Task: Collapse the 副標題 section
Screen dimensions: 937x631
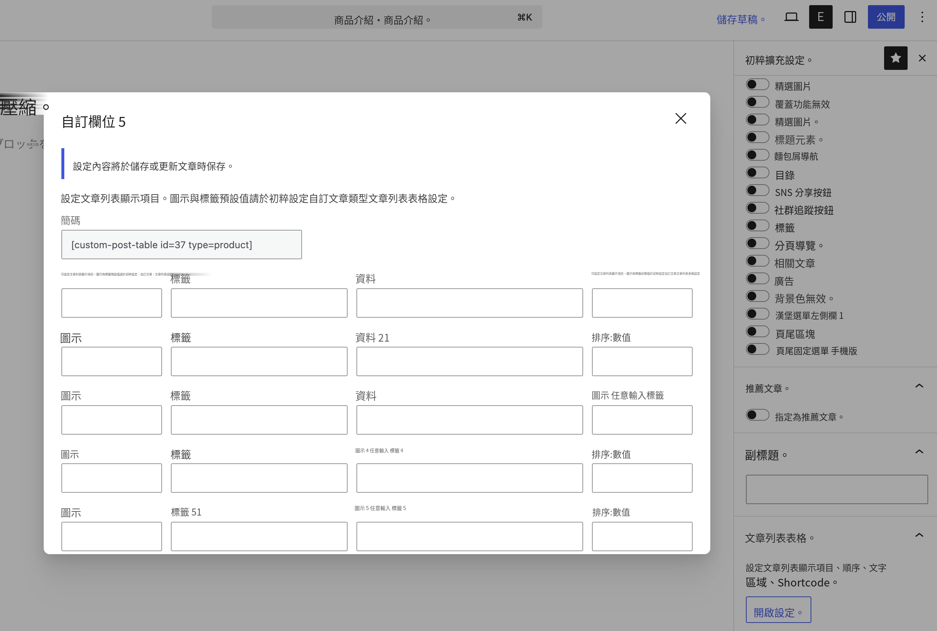Action: tap(919, 452)
